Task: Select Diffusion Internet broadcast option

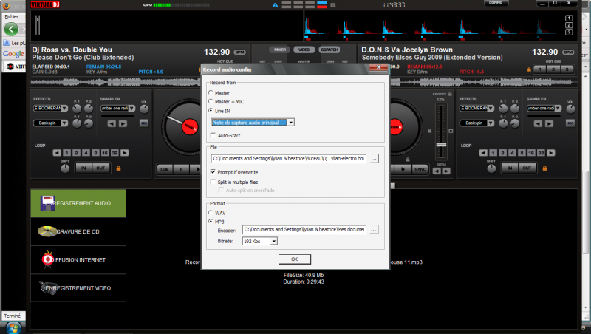Action: [78, 259]
